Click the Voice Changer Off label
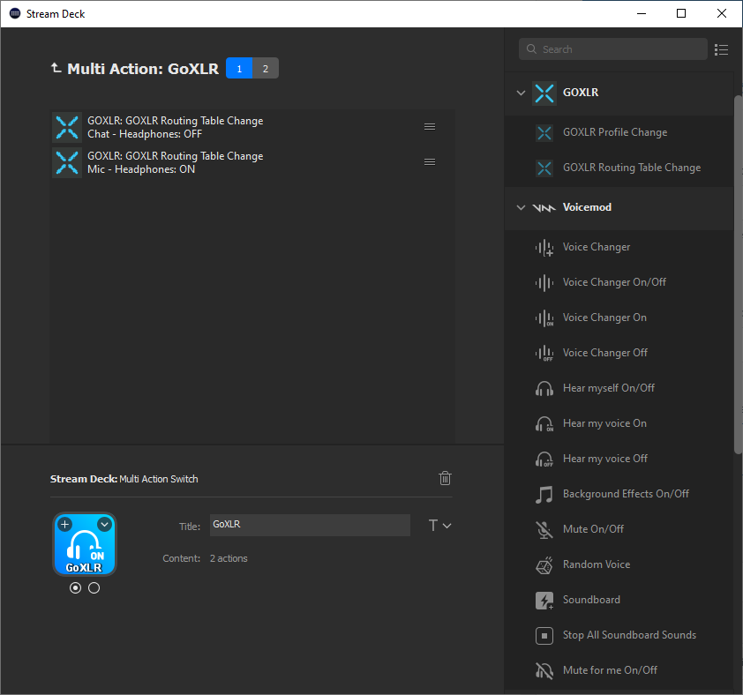Screen dimensions: 743x695 [x=605, y=353]
